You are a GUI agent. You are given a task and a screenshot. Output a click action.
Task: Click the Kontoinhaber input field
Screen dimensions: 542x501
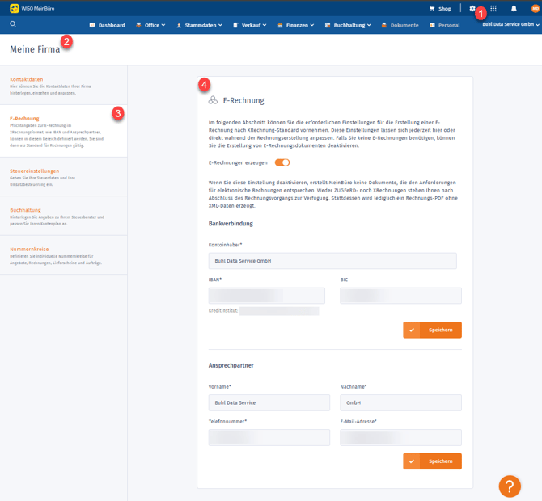(332, 261)
